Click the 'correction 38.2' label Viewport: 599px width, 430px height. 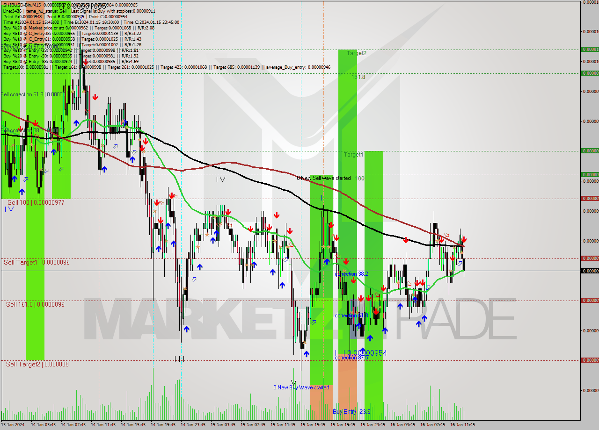[351, 274]
